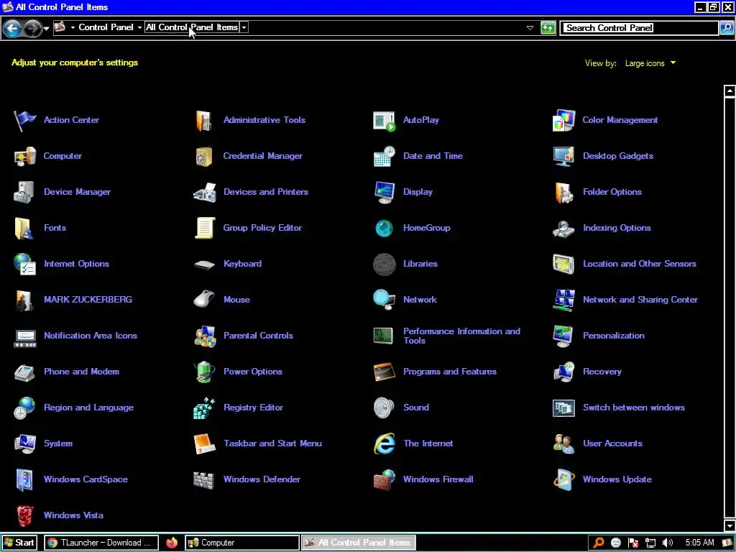Viewport: 736px width, 552px height.
Task: Open the Sound speaker icon
Action: tap(384, 408)
